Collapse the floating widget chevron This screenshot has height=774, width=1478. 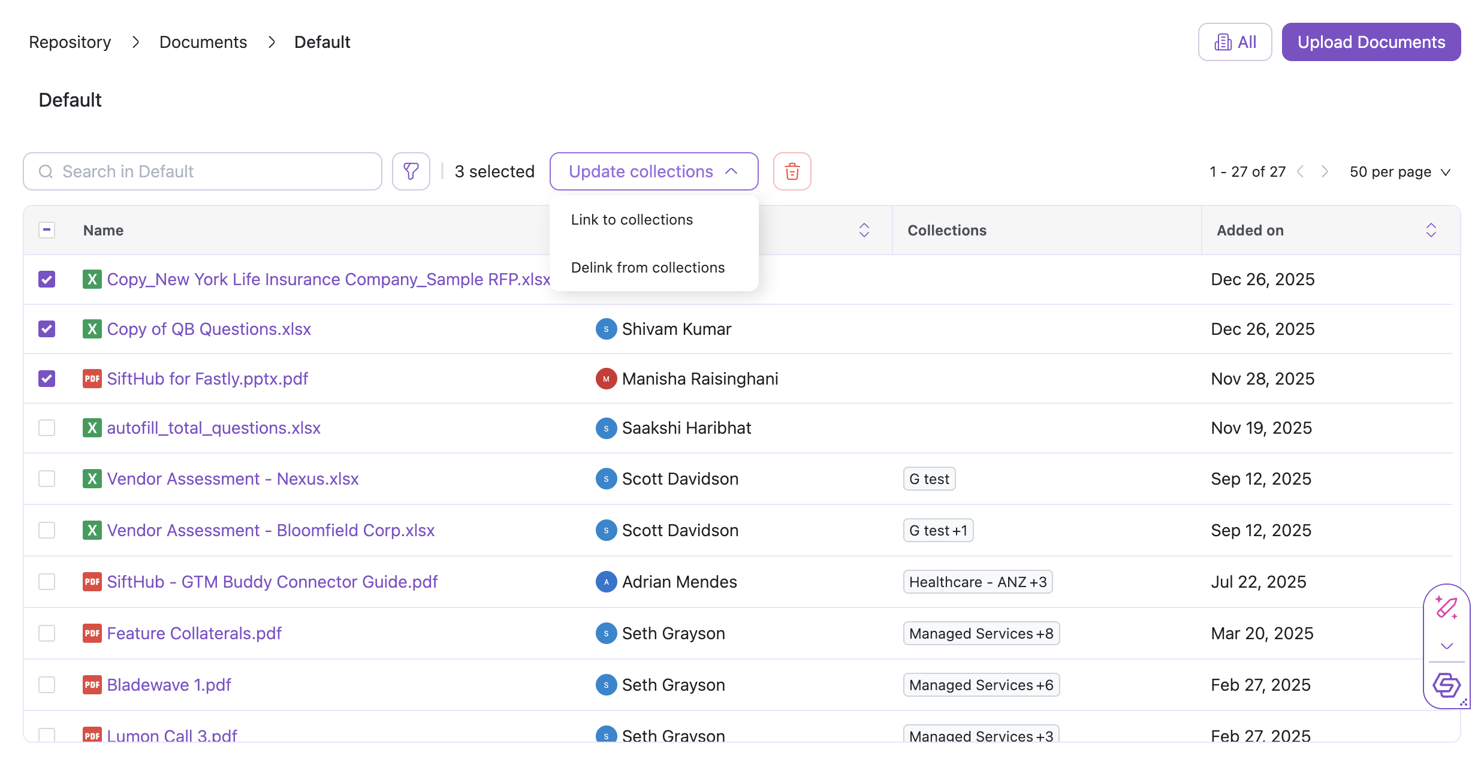point(1446,646)
